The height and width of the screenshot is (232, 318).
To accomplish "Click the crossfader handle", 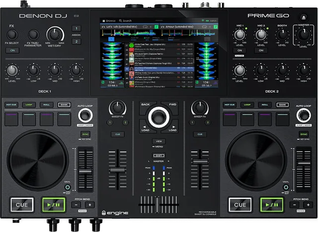I will point(157,205).
